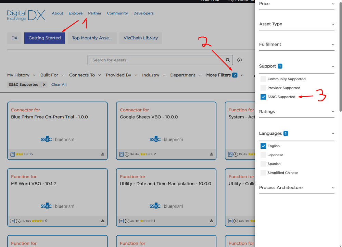Select the Getting Started tab
This screenshot has width=342, height=247.
[45, 38]
